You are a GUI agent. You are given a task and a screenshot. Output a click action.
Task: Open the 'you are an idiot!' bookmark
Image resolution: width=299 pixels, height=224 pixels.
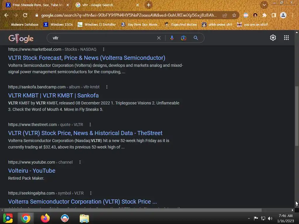pyautogui.click(x=253, y=24)
